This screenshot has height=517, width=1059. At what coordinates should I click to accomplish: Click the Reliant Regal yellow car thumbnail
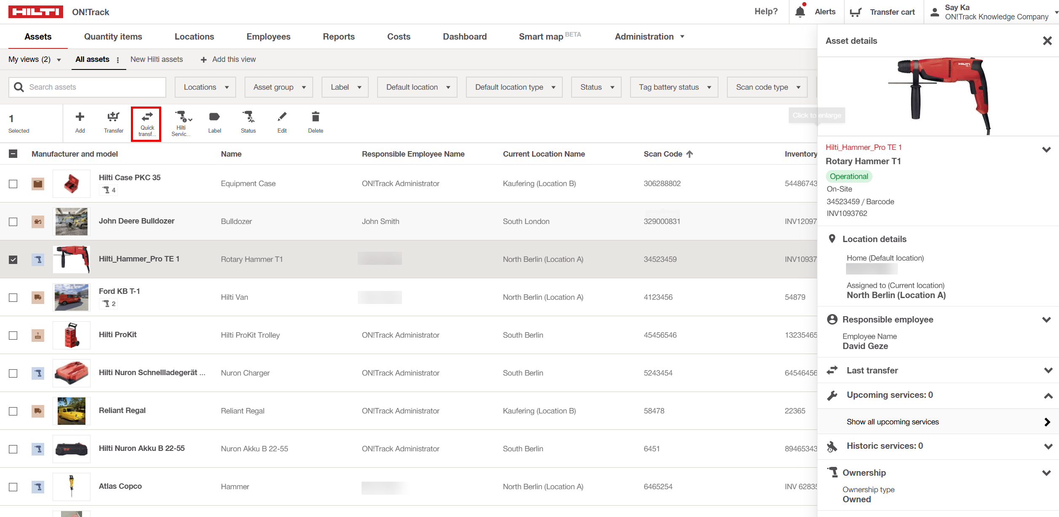tap(72, 411)
